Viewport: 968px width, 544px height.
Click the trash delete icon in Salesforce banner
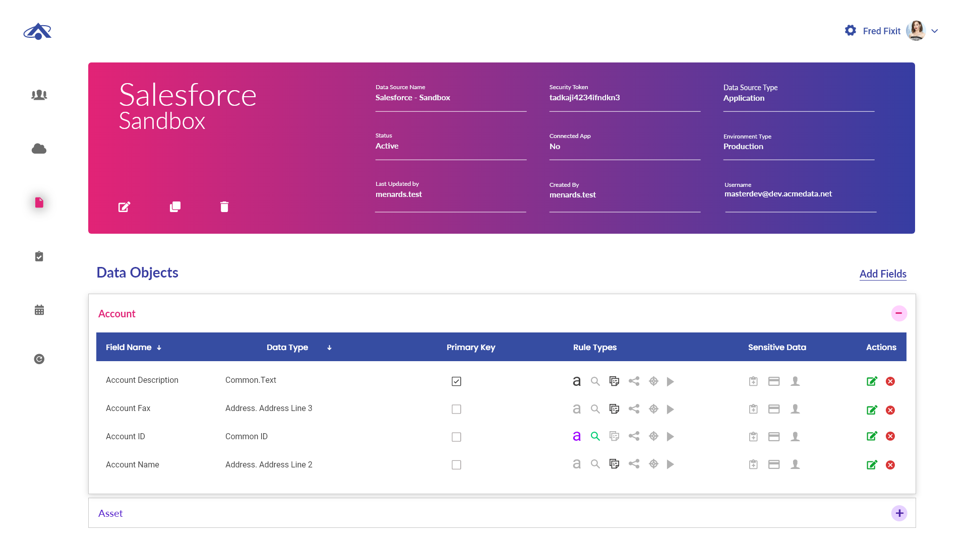pyautogui.click(x=224, y=207)
